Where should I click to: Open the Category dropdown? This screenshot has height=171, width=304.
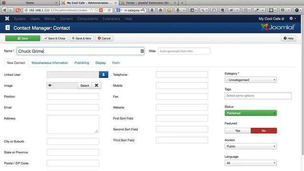(251, 80)
